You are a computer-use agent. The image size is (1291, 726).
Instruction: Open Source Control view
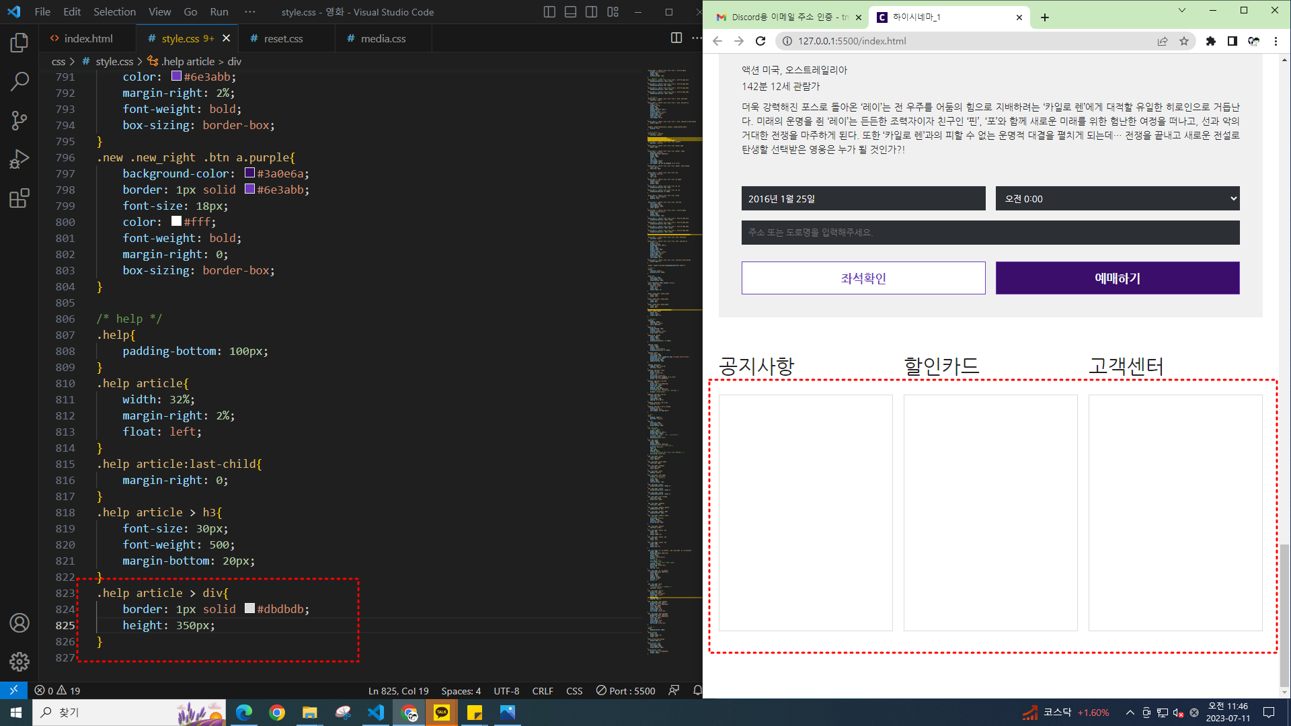(x=19, y=120)
